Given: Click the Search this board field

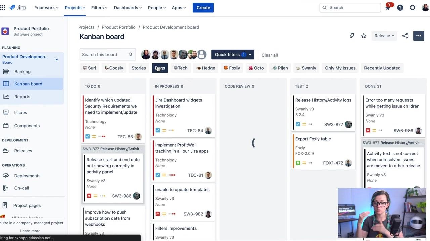Looking at the screenshot, I should tap(108, 54).
